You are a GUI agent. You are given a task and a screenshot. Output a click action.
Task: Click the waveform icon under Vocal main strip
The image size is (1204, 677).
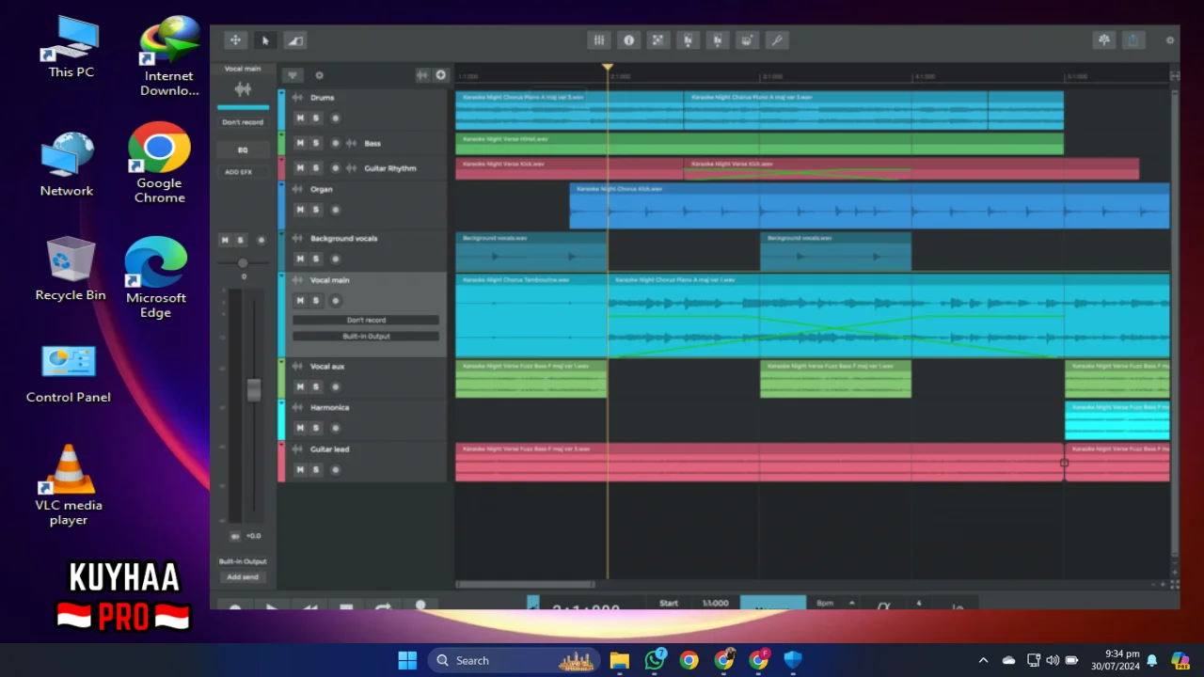click(243, 89)
